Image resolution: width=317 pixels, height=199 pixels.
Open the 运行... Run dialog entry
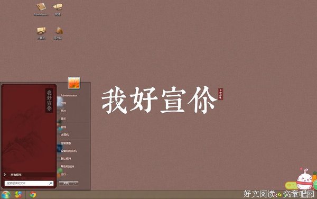click(x=64, y=174)
